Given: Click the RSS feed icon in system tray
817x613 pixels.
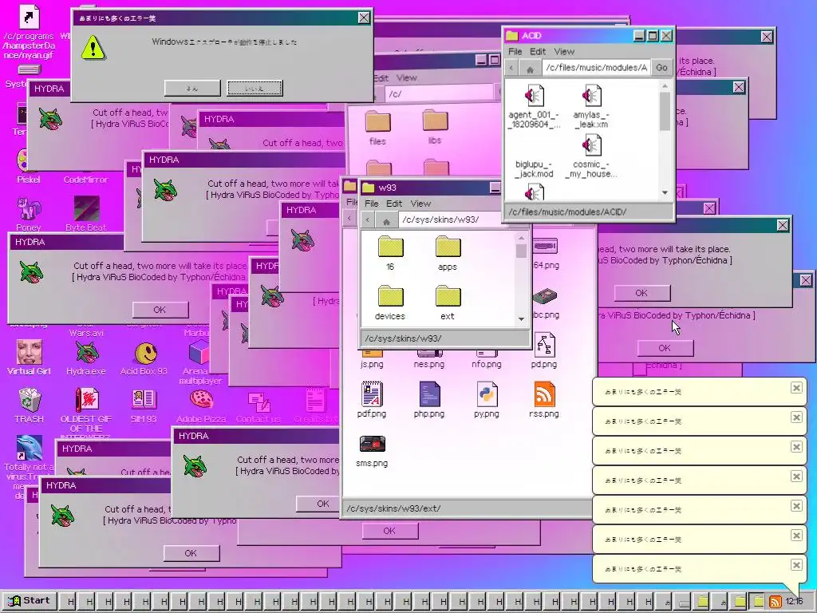Looking at the screenshot, I should [x=776, y=602].
